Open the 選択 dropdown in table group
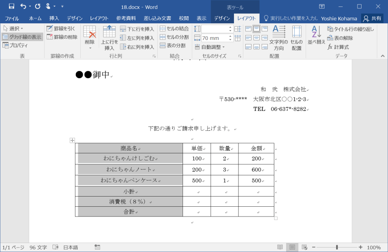 pos(13,29)
